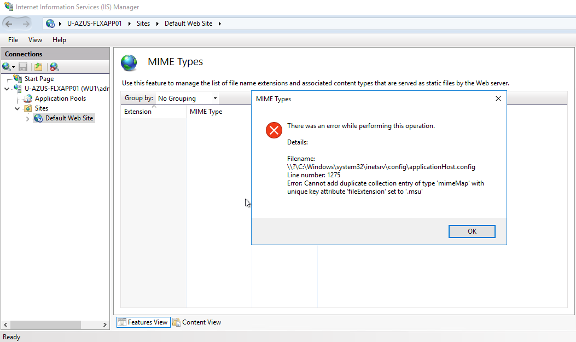Click the globe icon in address bar
576x342 pixels.
pyautogui.click(x=50, y=24)
